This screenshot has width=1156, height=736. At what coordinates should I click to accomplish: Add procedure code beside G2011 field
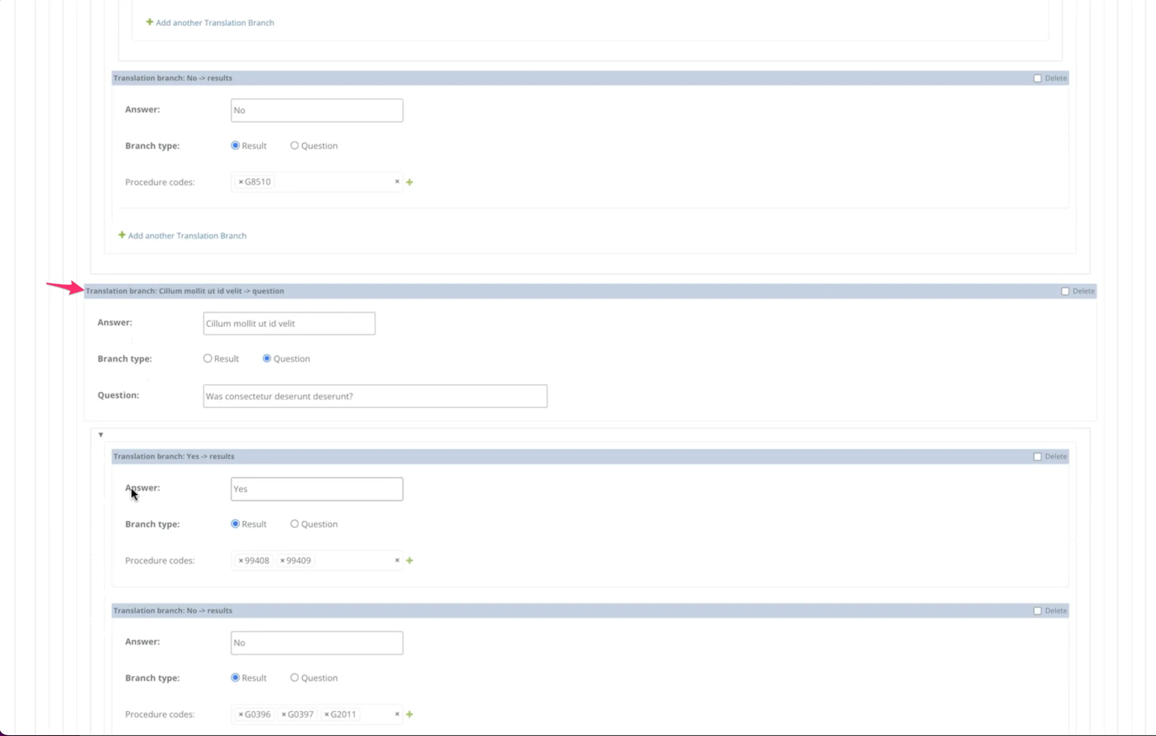click(409, 714)
